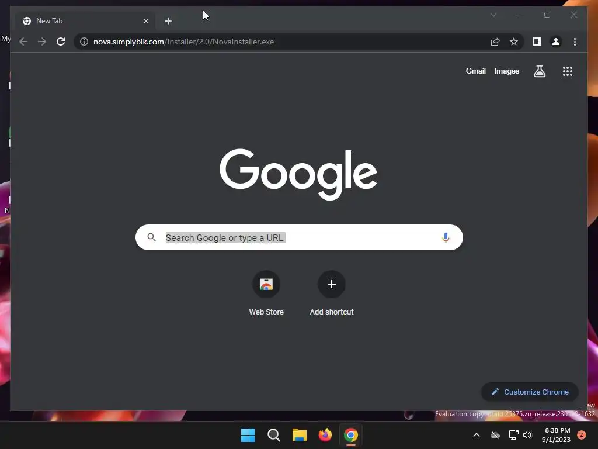Open the profile avatar menu

(x=556, y=42)
